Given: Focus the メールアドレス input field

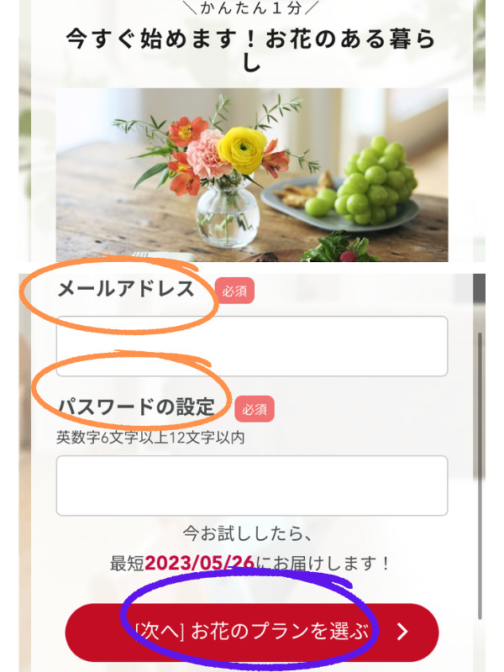Looking at the screenshot, I should (252, 346).
